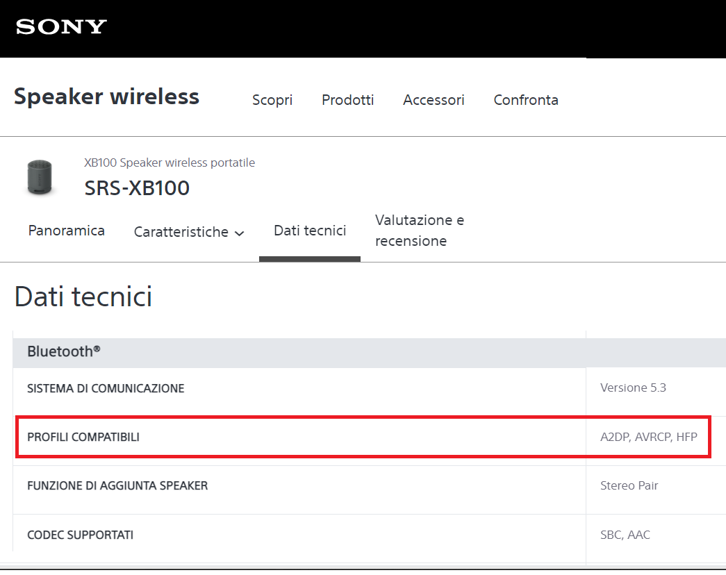Screen dimensions: 726x575
Task: Click the Codec supportati label
Action: tap(80, 535)
